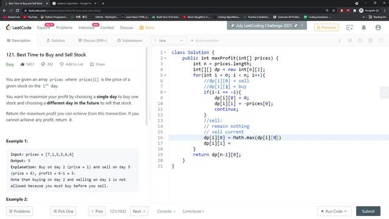Click the browser address bar
This screenshot has width=389, height=219.
click(x=174, y=11)
